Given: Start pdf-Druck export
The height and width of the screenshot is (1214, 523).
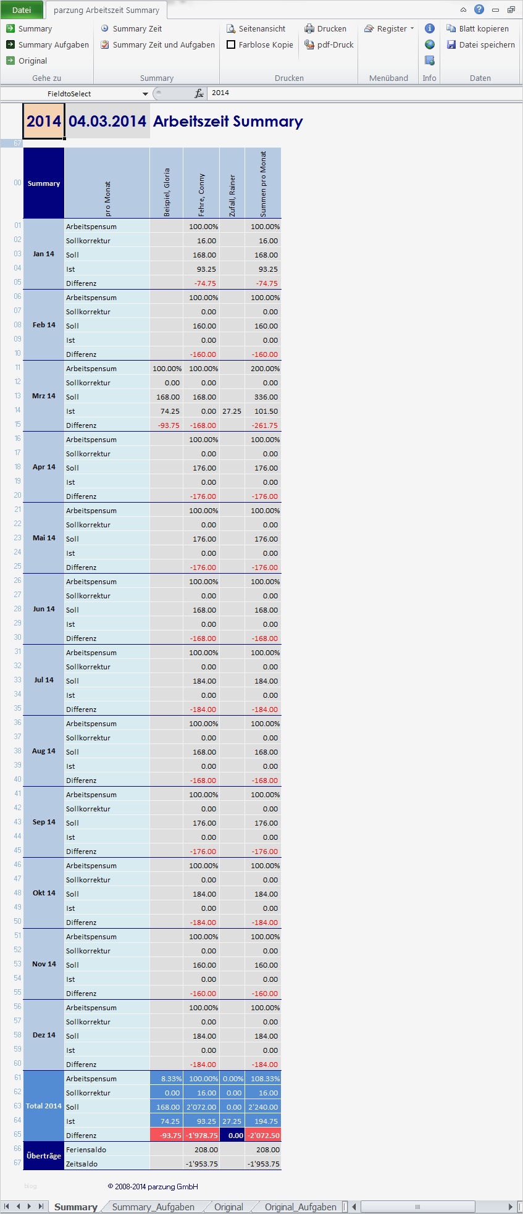Looking at the screenshot, I should pyautogui.click(x=309, y=45).
